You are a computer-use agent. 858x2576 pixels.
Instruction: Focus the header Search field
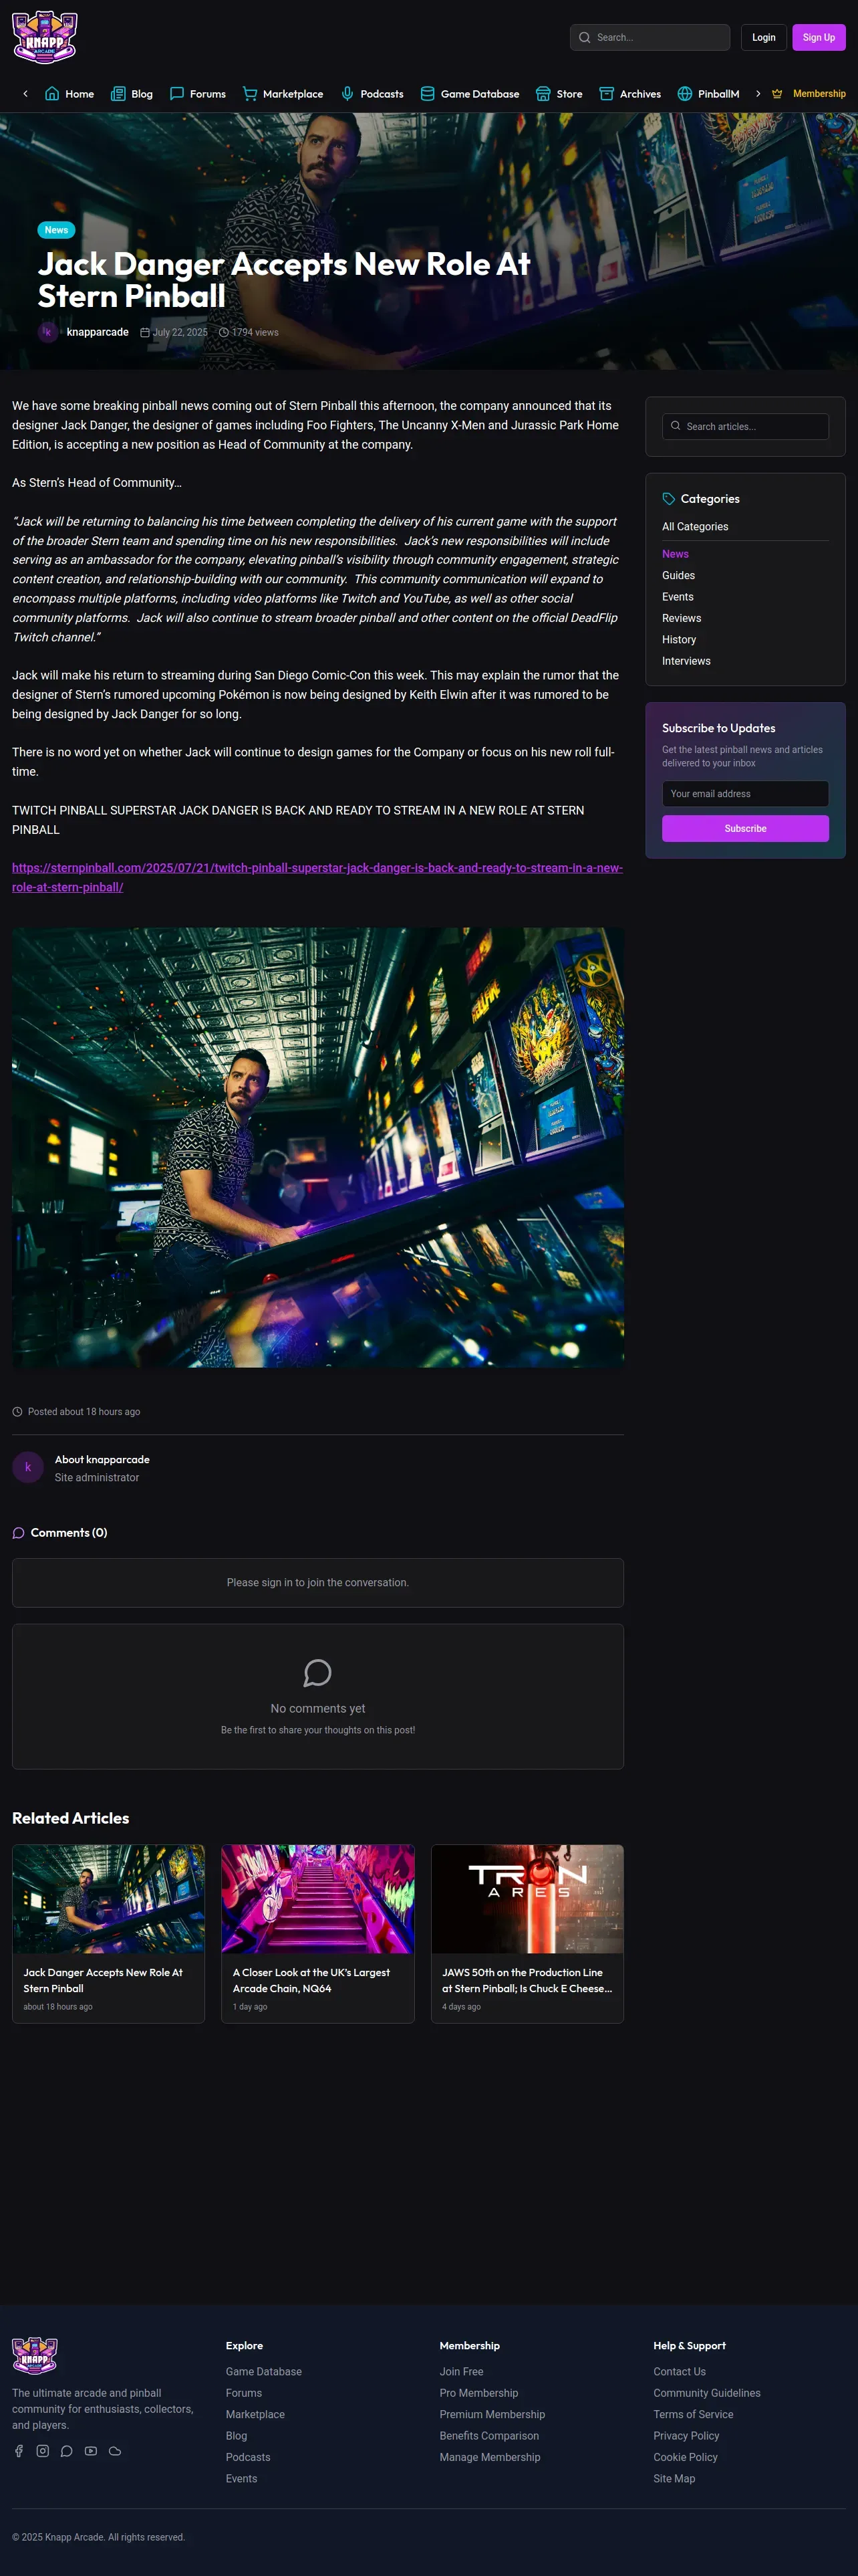(x=650, y=38)
